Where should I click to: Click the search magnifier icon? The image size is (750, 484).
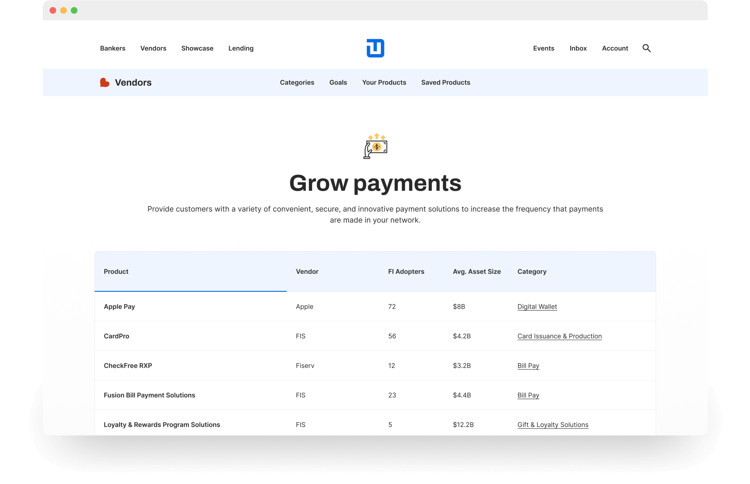pyautogui.click(x=647, y=48)
